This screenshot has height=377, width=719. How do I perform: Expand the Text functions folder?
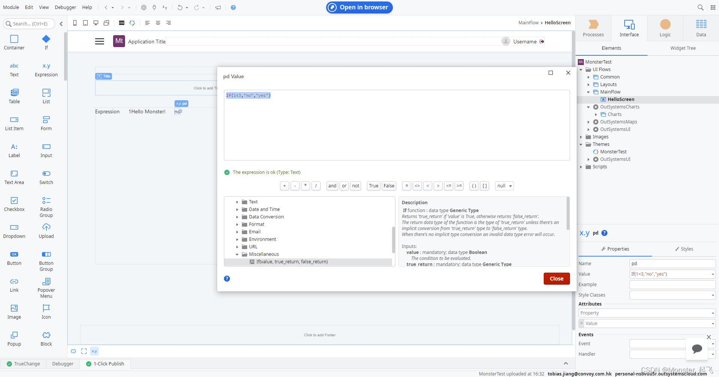[237, 202]
